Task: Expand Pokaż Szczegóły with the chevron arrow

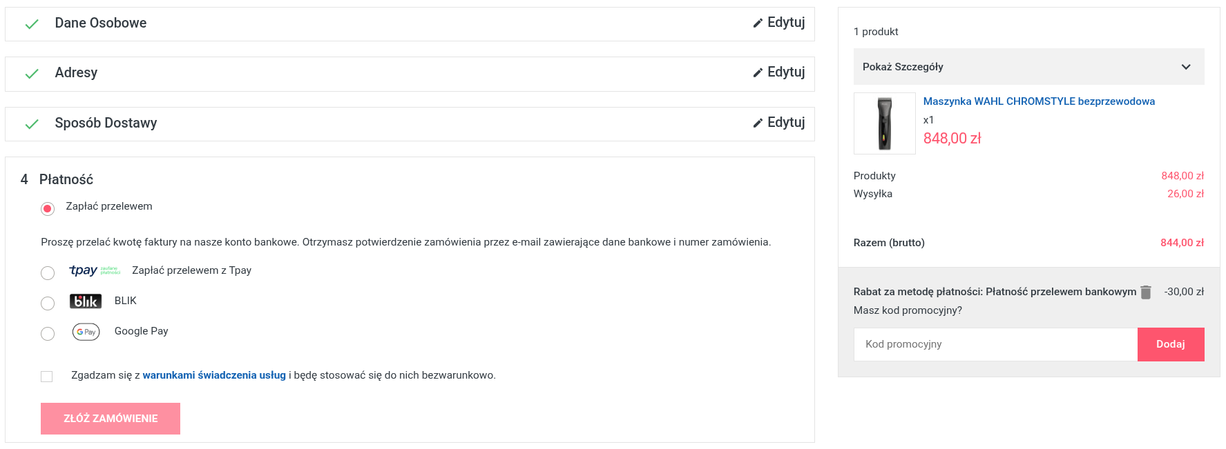Action: pos(1186,67)
